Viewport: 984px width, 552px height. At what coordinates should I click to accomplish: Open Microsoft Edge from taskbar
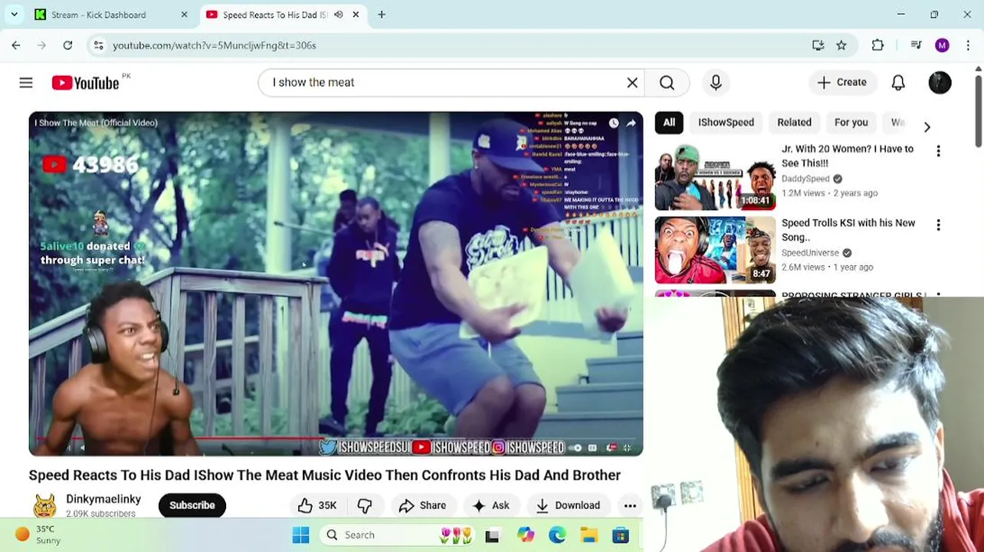(557, 535)
